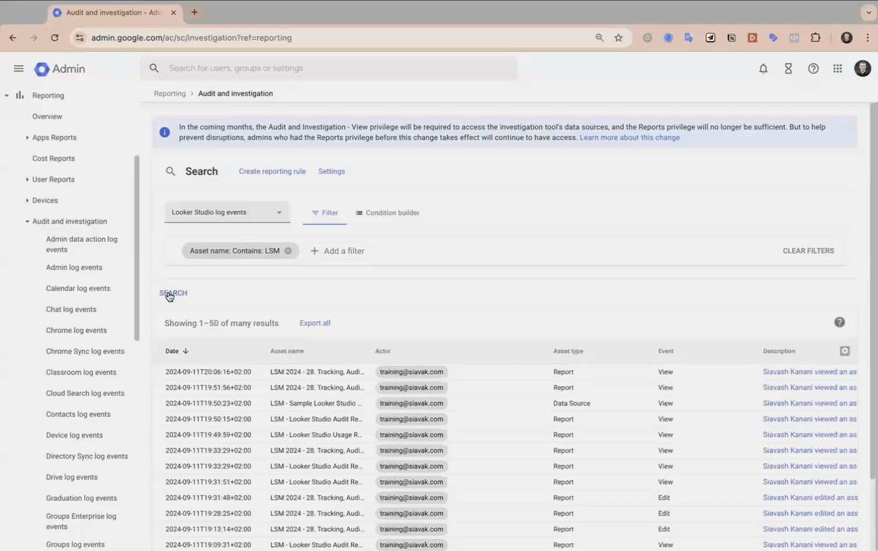This screenshot has height=551, width=878.
Task: Bookmark this page with star icon
Action: click(618, 38)
